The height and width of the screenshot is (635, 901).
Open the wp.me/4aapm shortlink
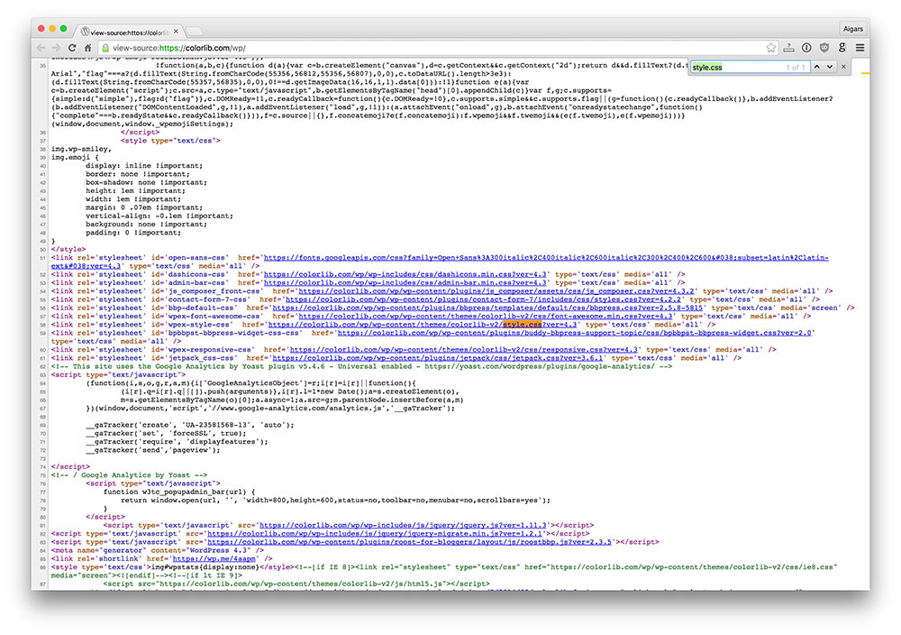pos(214,558)
